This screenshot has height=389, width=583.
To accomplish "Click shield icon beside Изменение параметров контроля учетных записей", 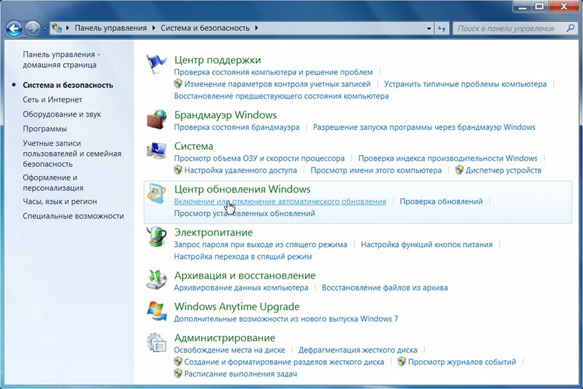I will 178,83.
